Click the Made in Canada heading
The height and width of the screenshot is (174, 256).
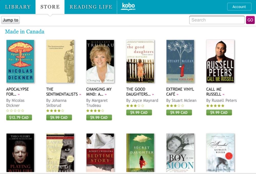pyautogui.click(x=25, y=31)
